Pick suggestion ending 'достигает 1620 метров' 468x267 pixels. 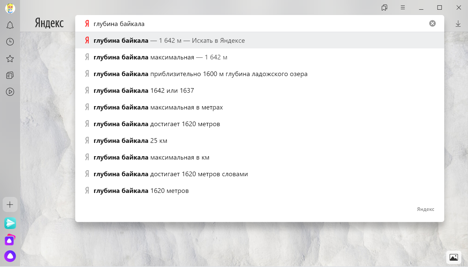click(260, 124)
